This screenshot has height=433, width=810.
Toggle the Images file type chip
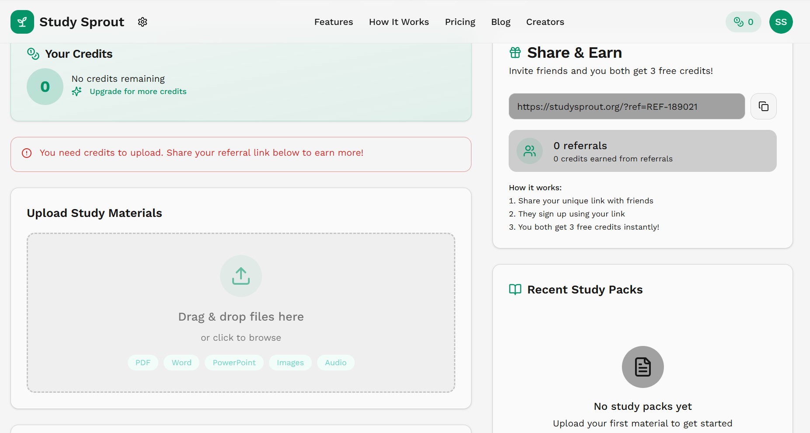(x=290, y=362)
